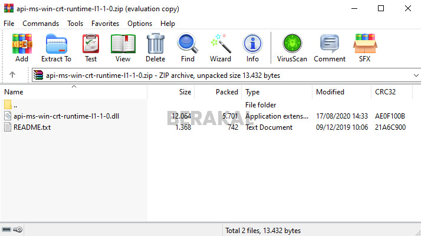The image size is (421, 236).
Task: Minimize the WinRAR window
Action: click(354, 8)
